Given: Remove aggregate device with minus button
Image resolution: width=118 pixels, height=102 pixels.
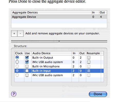Looking at the screenshot, I should (x=21, y=33).
